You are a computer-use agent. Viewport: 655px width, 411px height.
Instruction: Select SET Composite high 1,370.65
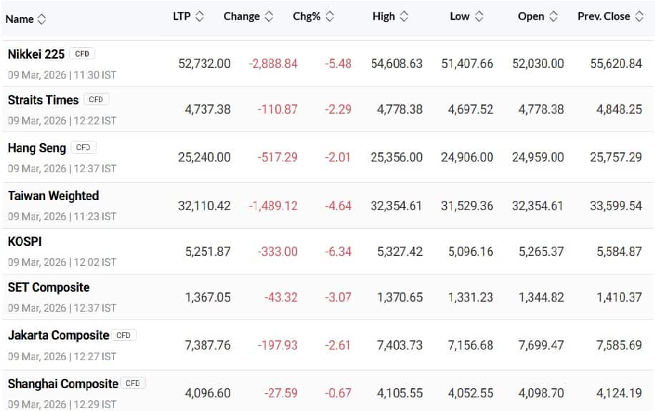click(x=400, y=297)
